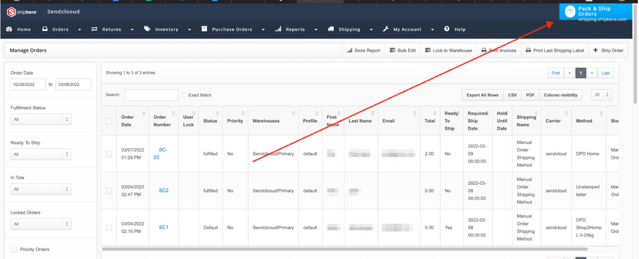Click the Reports bar chart icon
Viewport: 639px width, 259px height.
click(x=278, y=29)
